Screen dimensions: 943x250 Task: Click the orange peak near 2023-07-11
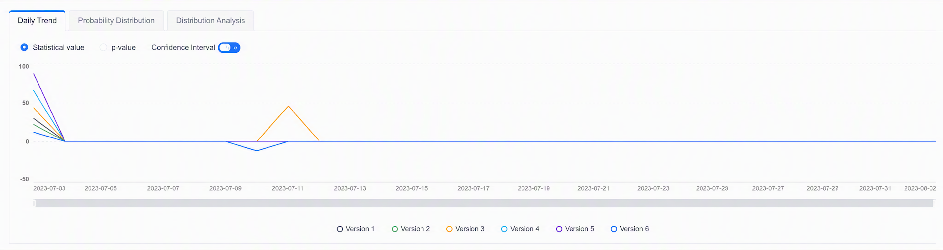pos(289,106)
